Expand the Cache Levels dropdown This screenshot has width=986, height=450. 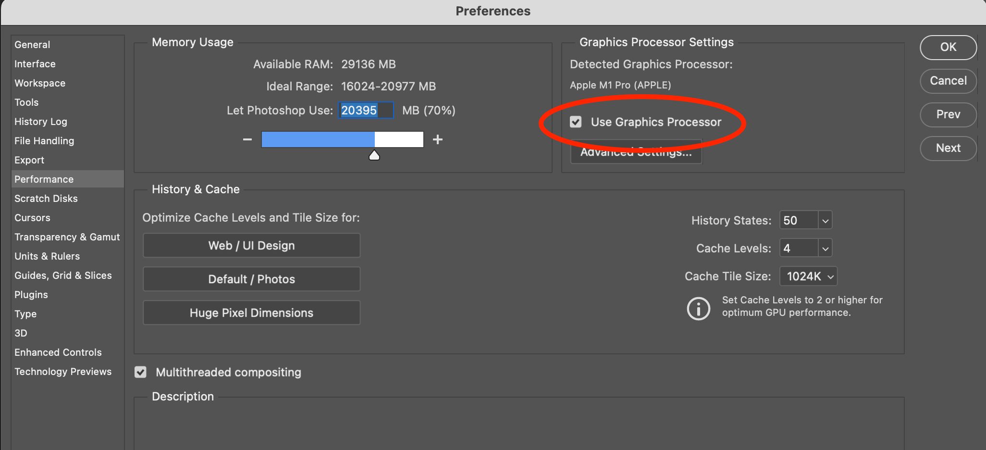tap(825, 249)
